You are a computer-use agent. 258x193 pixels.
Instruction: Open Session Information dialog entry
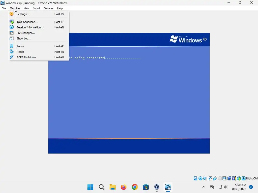pos(39,27)
